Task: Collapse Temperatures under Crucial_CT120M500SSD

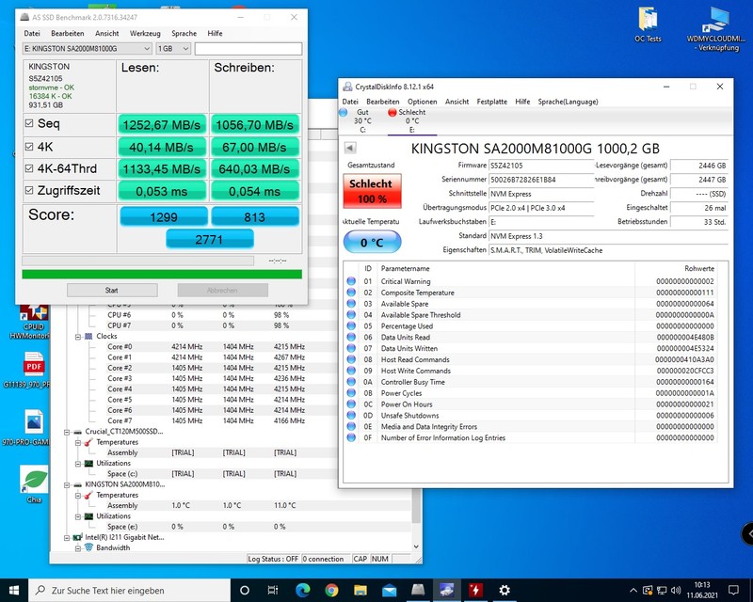Action: click(x=78, y=443)
